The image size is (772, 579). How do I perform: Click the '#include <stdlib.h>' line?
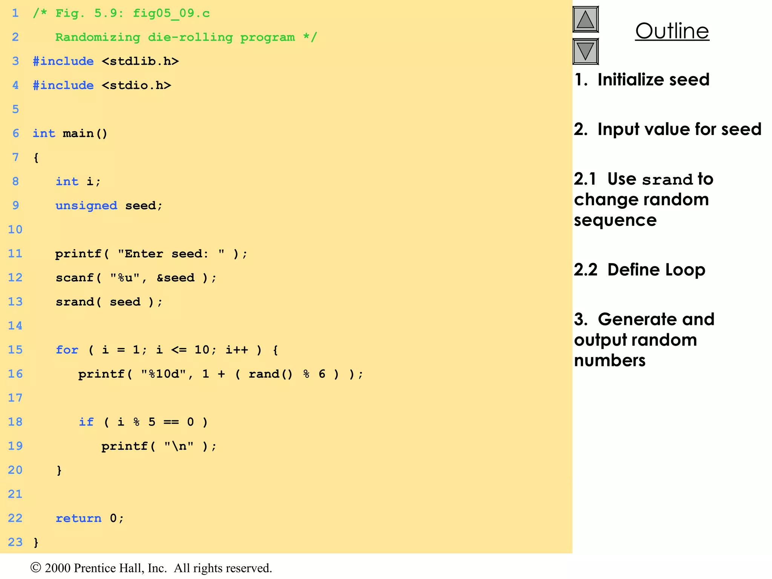(106, 61)
